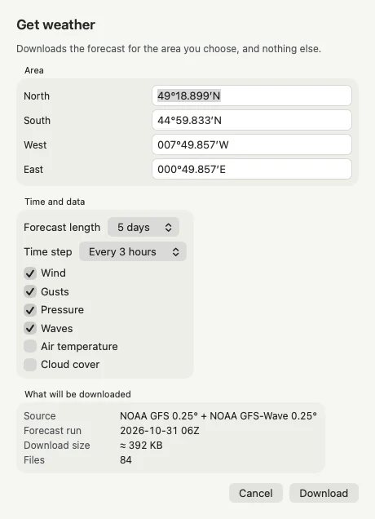The width and height of the screenshot is (375, 519).
Task: Click the download size value '≈ 392 KB'
Action: 141,446
